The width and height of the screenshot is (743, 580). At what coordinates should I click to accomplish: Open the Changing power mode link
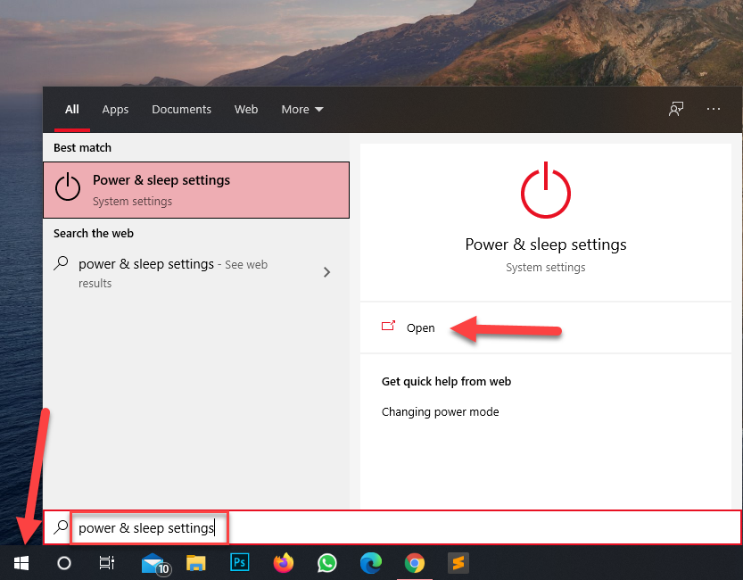coord(440,412)
